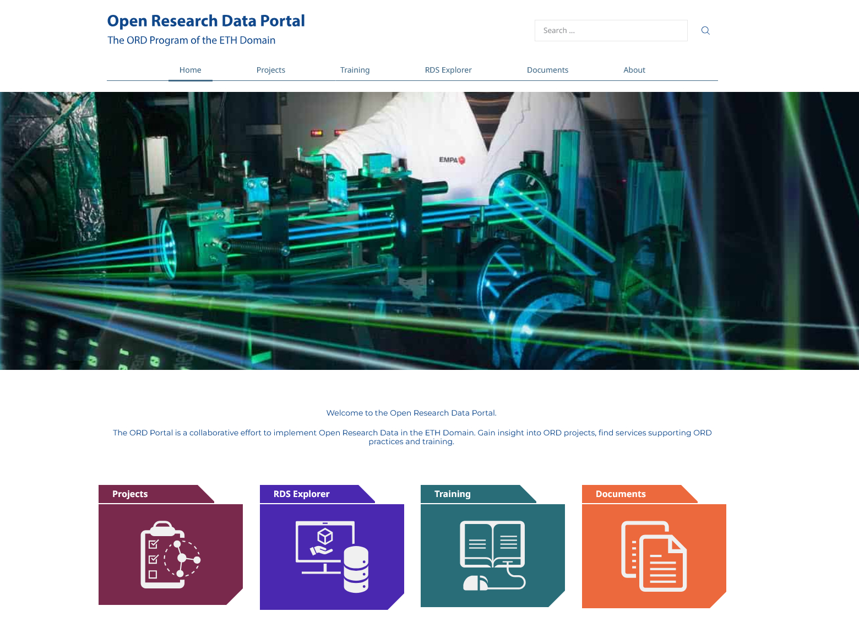Navigate to Documents in the top menu
Image resolution: width=859 pixels, height=633 pixels.
coord(547,70)
